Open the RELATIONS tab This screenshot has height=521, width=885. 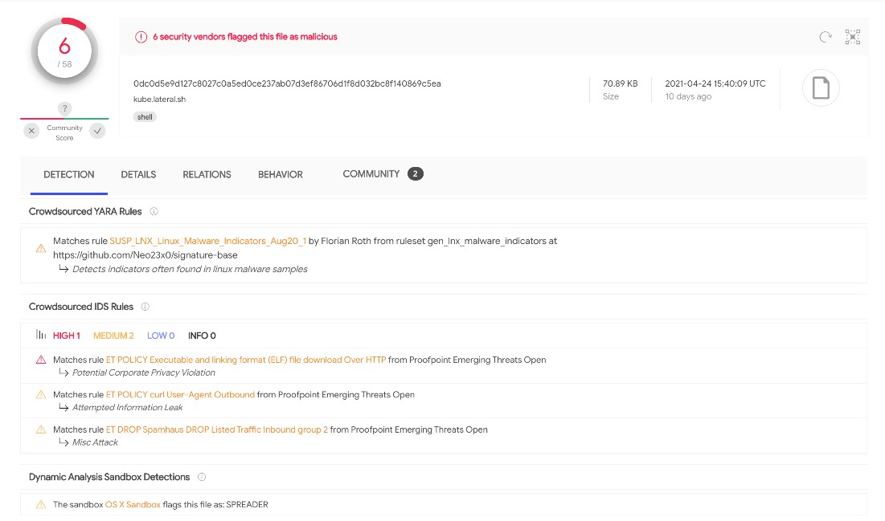point(207,174)
